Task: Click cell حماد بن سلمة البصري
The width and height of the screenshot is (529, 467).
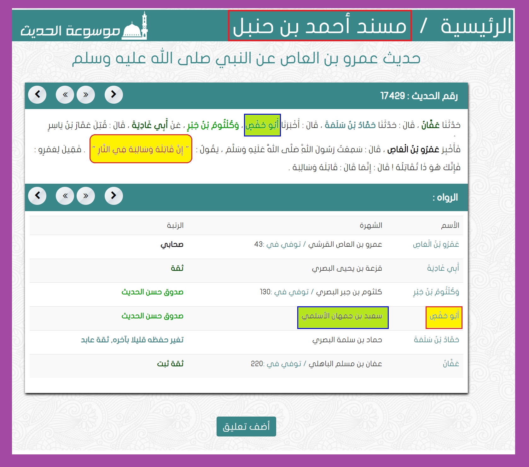Action: [347, 340]
